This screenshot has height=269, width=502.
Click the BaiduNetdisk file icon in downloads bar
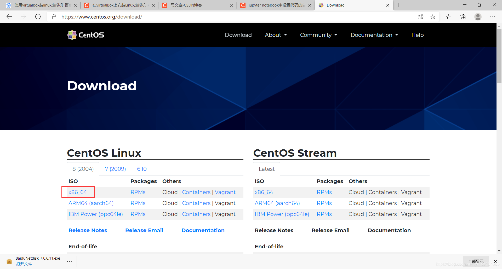pos(9,261)
